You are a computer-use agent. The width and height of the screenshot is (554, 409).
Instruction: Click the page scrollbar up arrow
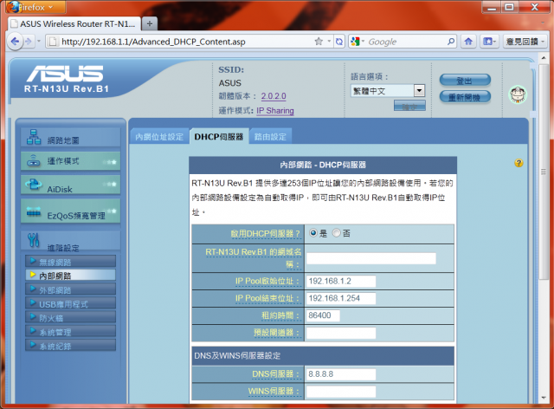(544, 57)
